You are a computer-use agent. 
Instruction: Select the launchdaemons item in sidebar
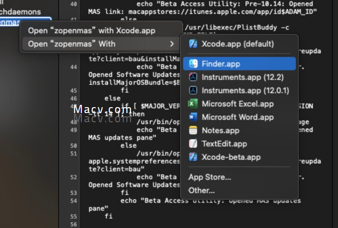(21, 12)
